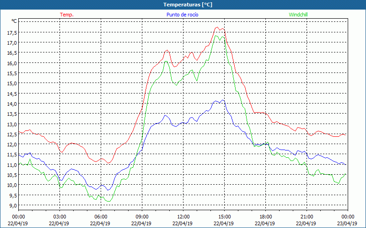Viewport: 366px width, 228px height.
Task: Click the °C axis unit label
Action: pos(14,21)
